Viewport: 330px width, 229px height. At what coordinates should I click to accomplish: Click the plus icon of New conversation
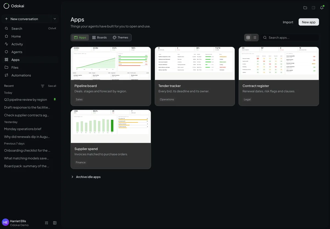[x=6, y=19]
